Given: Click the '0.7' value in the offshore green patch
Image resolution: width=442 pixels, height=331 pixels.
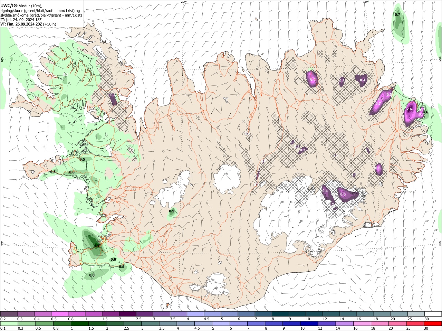Looking at the screenshot, I should click(x=397, y=14).
